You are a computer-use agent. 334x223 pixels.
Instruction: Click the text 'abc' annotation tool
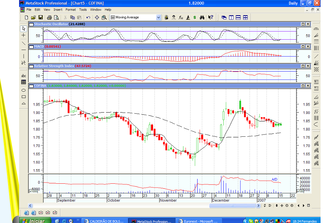pyautogui.click(x=24, y=75)
